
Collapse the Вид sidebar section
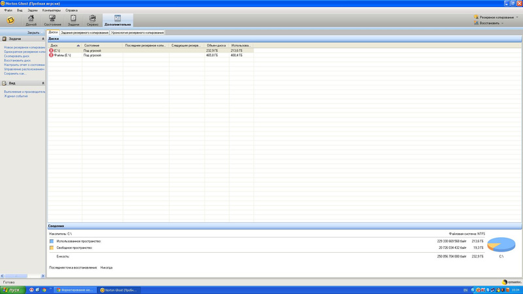[x=43, y=84]
